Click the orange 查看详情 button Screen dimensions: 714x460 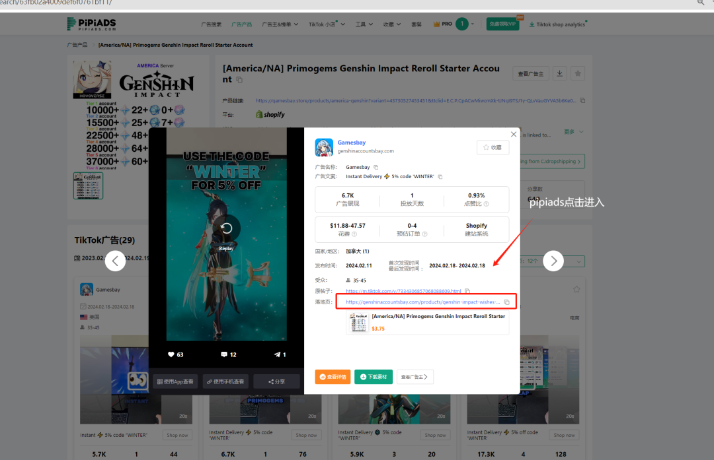tap(333, 377)
